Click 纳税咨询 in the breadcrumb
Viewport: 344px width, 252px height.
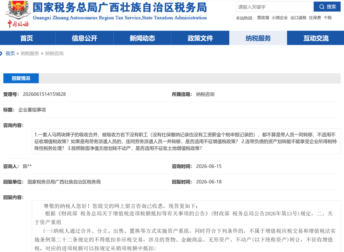point(54,53)
